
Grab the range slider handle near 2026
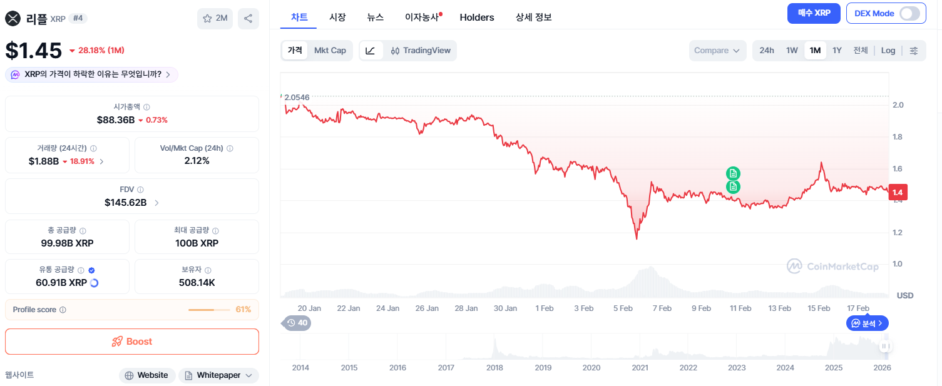coord(885,346)
